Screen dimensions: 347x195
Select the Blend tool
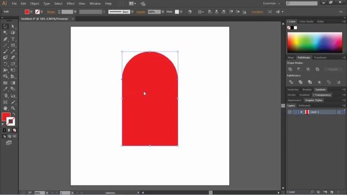point(13,89)
